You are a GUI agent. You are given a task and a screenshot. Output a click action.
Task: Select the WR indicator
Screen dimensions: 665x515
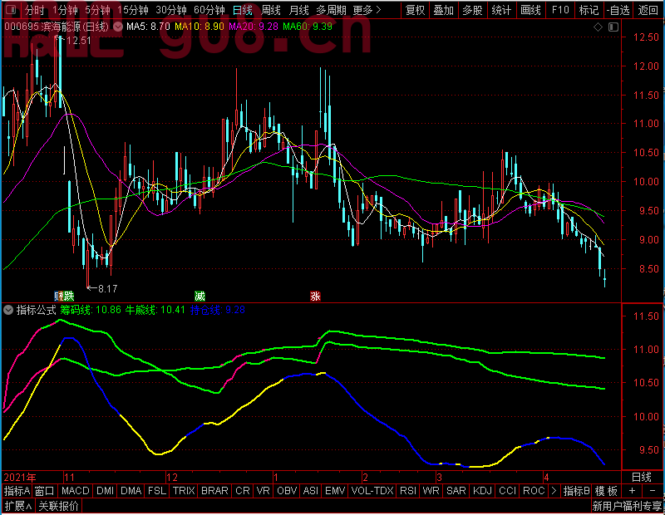431,491
